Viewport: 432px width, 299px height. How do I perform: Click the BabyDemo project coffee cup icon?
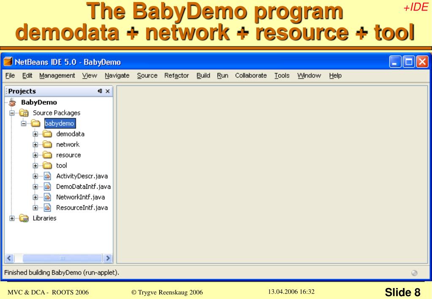tap(12, 102)
